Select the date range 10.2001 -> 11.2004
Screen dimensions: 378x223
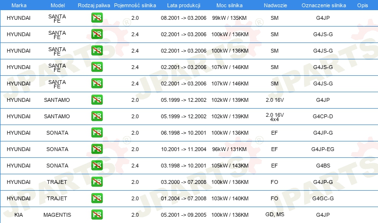184,149
